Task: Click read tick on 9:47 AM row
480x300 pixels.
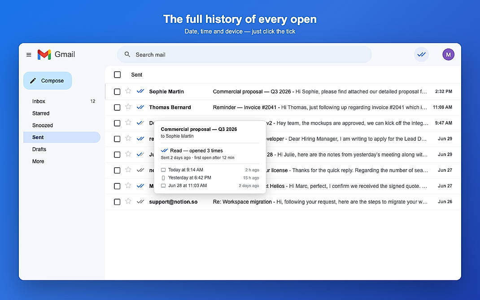Action: pyautogui.click(x=140, y=123)
